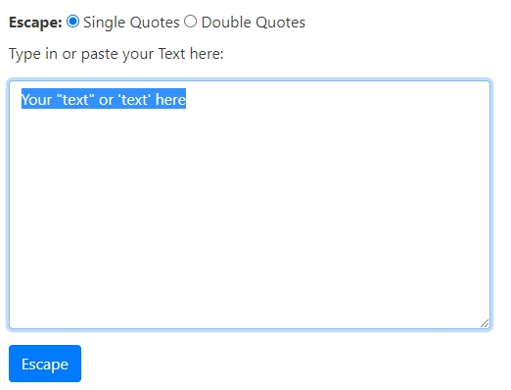Click the "Single Quotes" label text
The height and width of the screenshot is (390, 511).
pyautogui.click(x=131, y=23)
